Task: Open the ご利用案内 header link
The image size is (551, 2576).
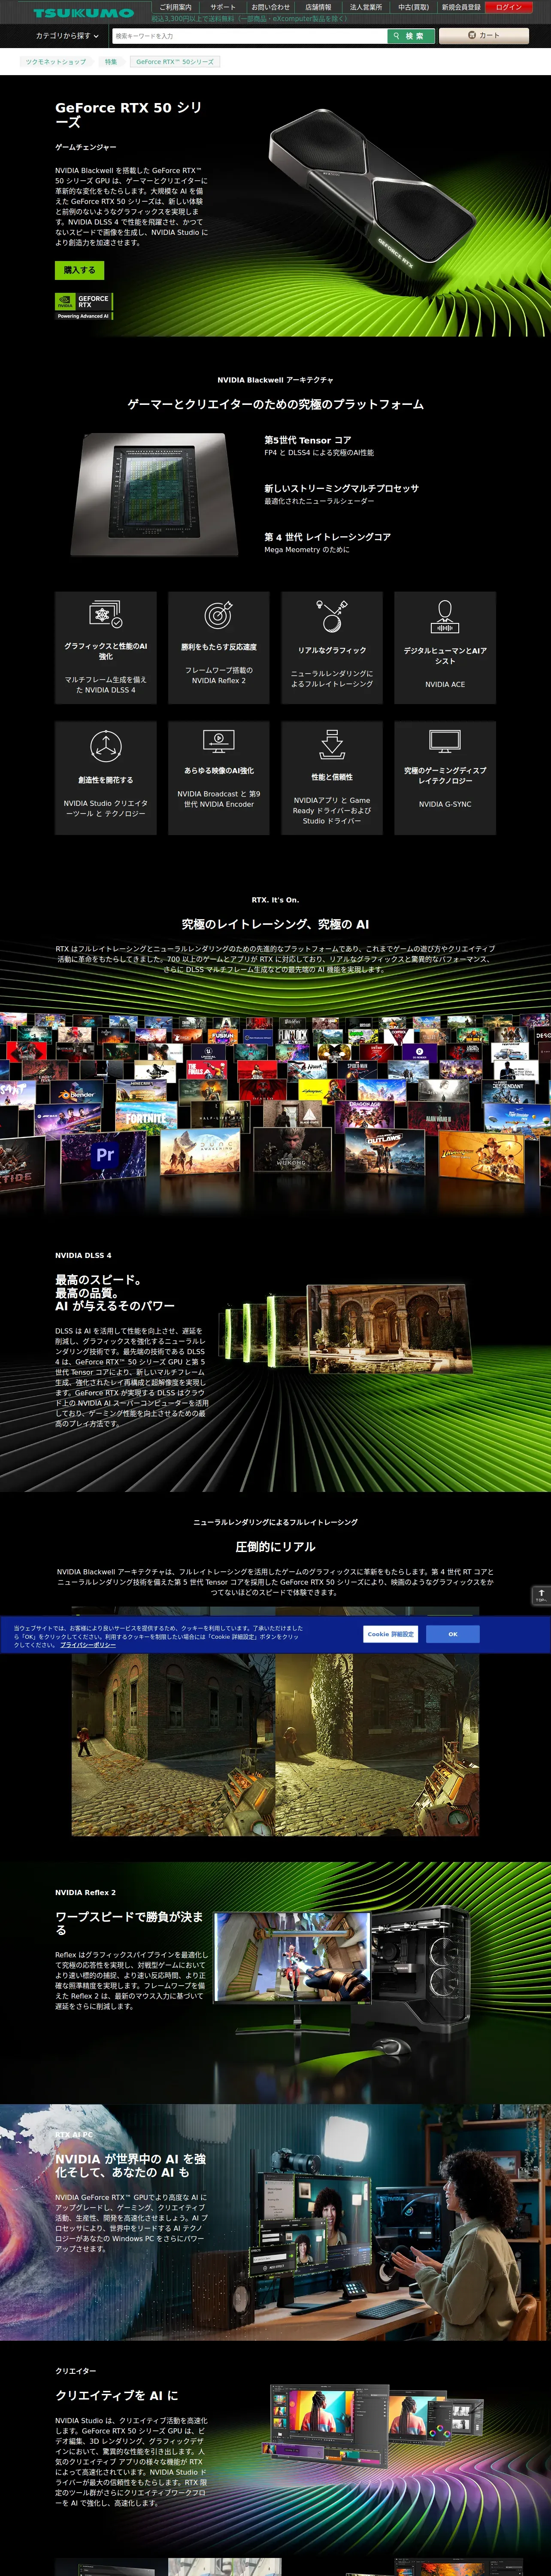Action: coord(175,7)
